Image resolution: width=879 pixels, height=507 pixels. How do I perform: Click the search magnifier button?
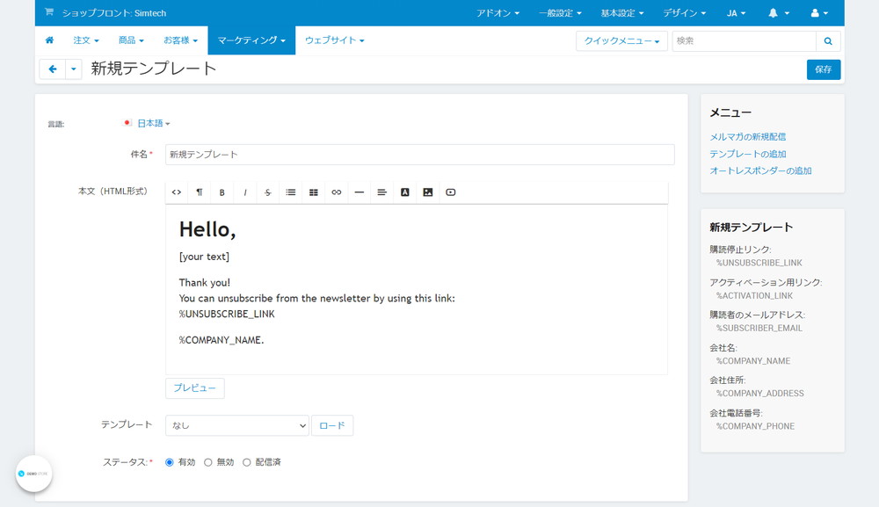(x=828, y=41)
